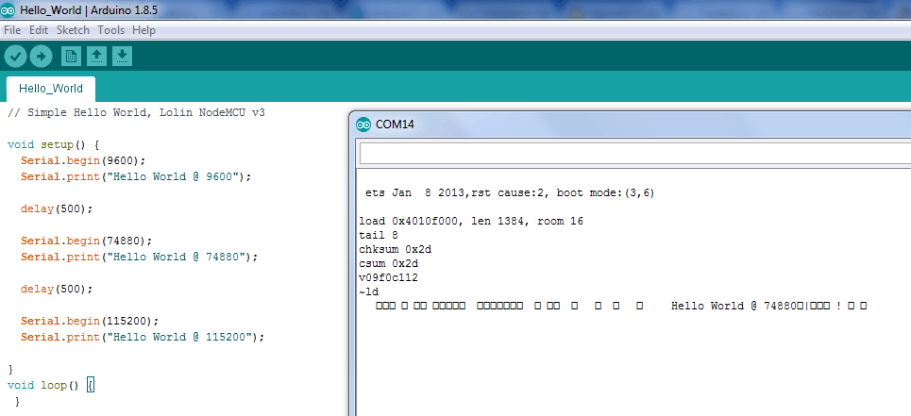The image size is (911, 416).
Task: Click the COM14 window title bar
Action: [x=631, y=125]
